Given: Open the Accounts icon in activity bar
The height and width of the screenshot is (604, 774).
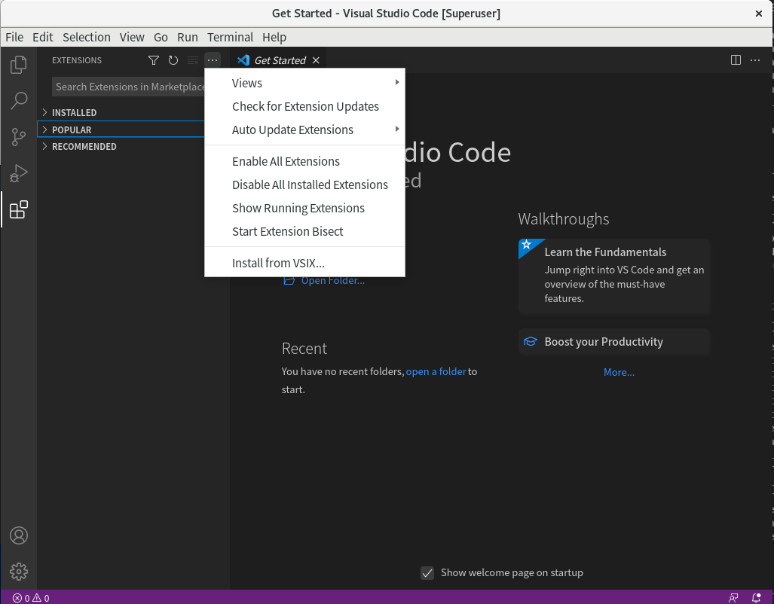Looking at the screenshot, I should (x=19, y=535).
